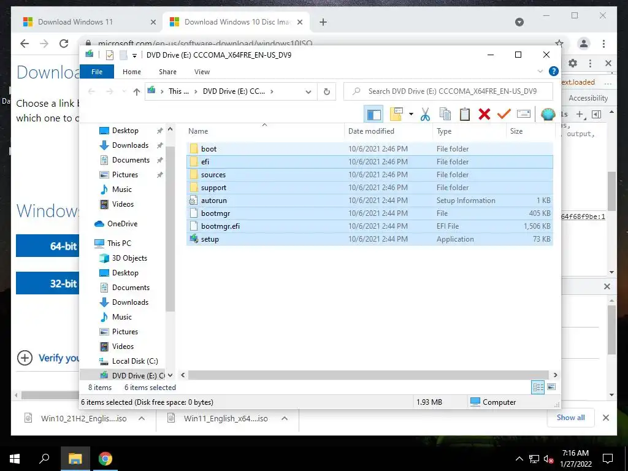Open the address bar history dropdown
This screenshot has height=471, width=628.
308,92
